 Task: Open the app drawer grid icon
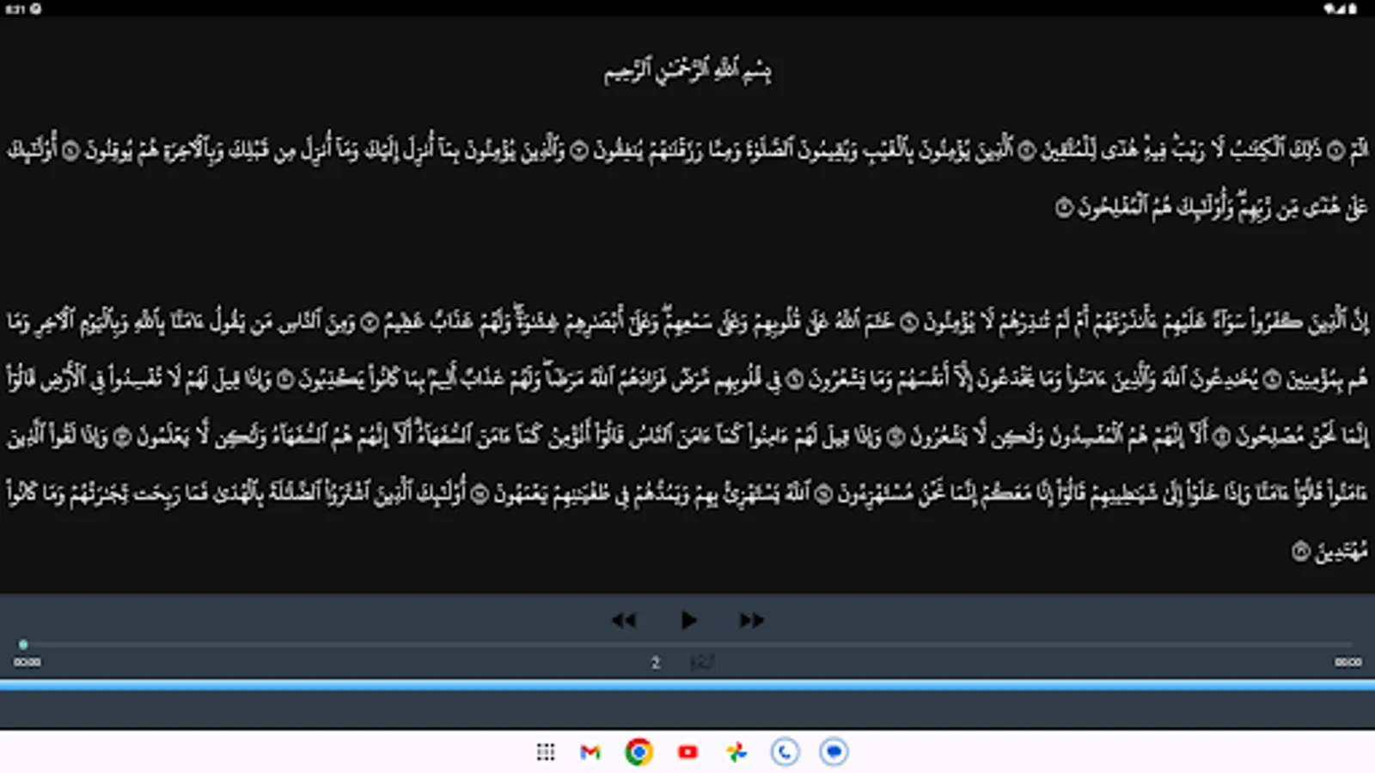click(545, 752)
